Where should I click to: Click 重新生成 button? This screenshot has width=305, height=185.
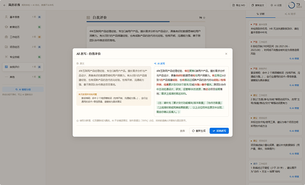pyautogui.click(x=198, y=131)
